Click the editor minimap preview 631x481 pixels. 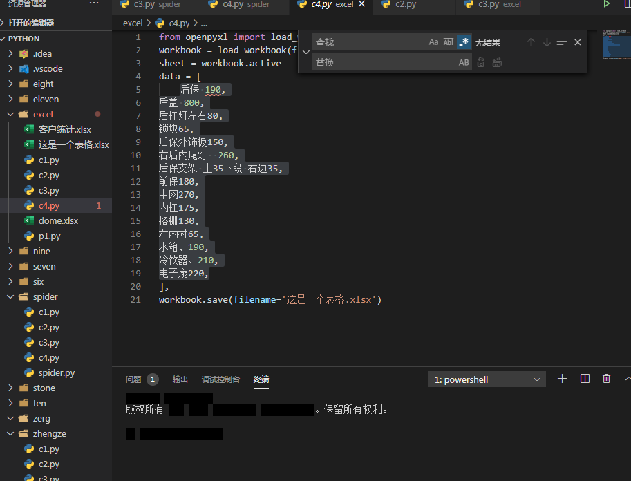(x=616, y=44)
